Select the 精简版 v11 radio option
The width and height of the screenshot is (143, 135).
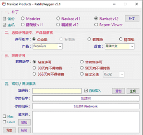coord(23,25)
